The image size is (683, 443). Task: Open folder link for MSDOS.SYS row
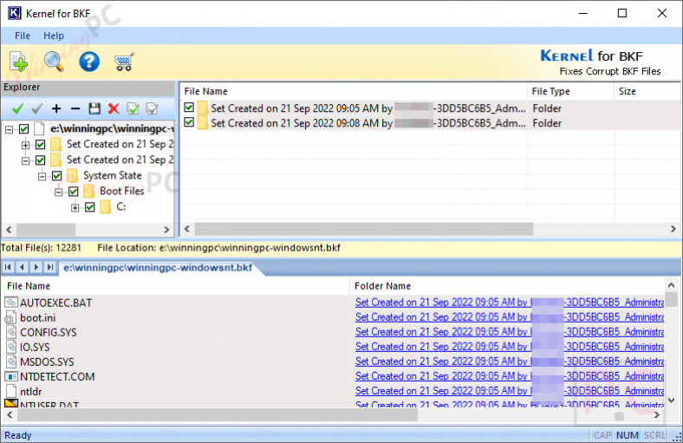(510, 362)
